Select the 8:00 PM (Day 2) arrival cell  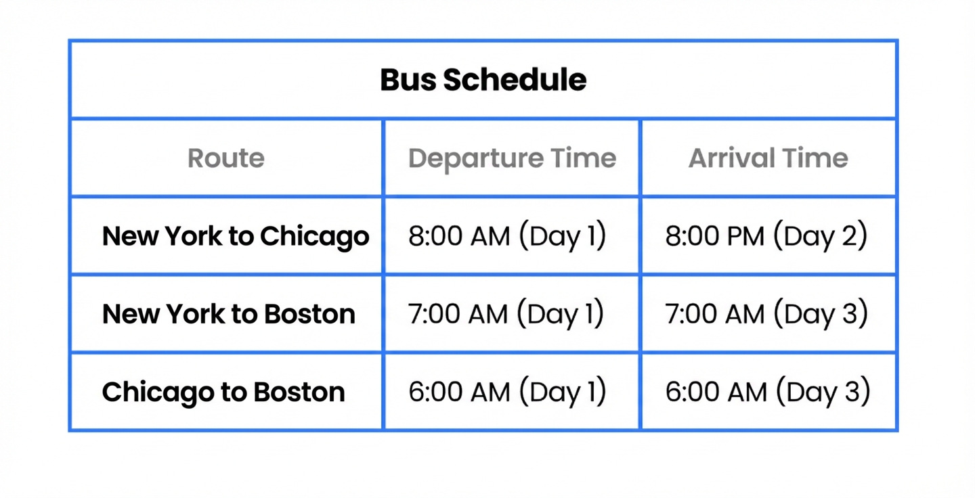point(766,236)
